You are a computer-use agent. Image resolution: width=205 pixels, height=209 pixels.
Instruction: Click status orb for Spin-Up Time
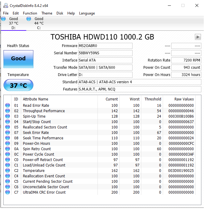pyautogui.click(x=8, y=116)
